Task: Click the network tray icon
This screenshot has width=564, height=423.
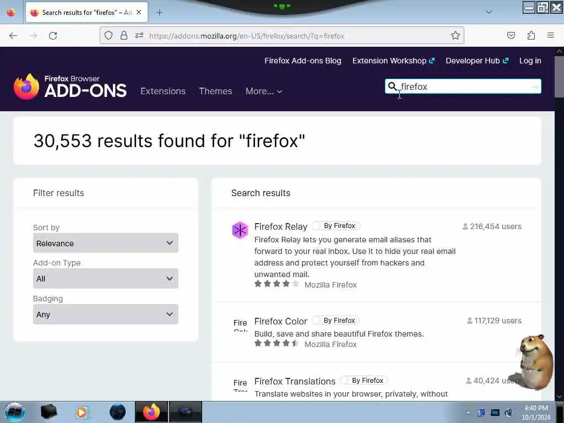Action: (x=495, y=413)
